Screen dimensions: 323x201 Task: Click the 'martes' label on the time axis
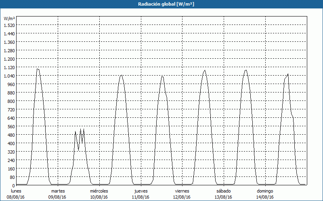click(58, 191)
